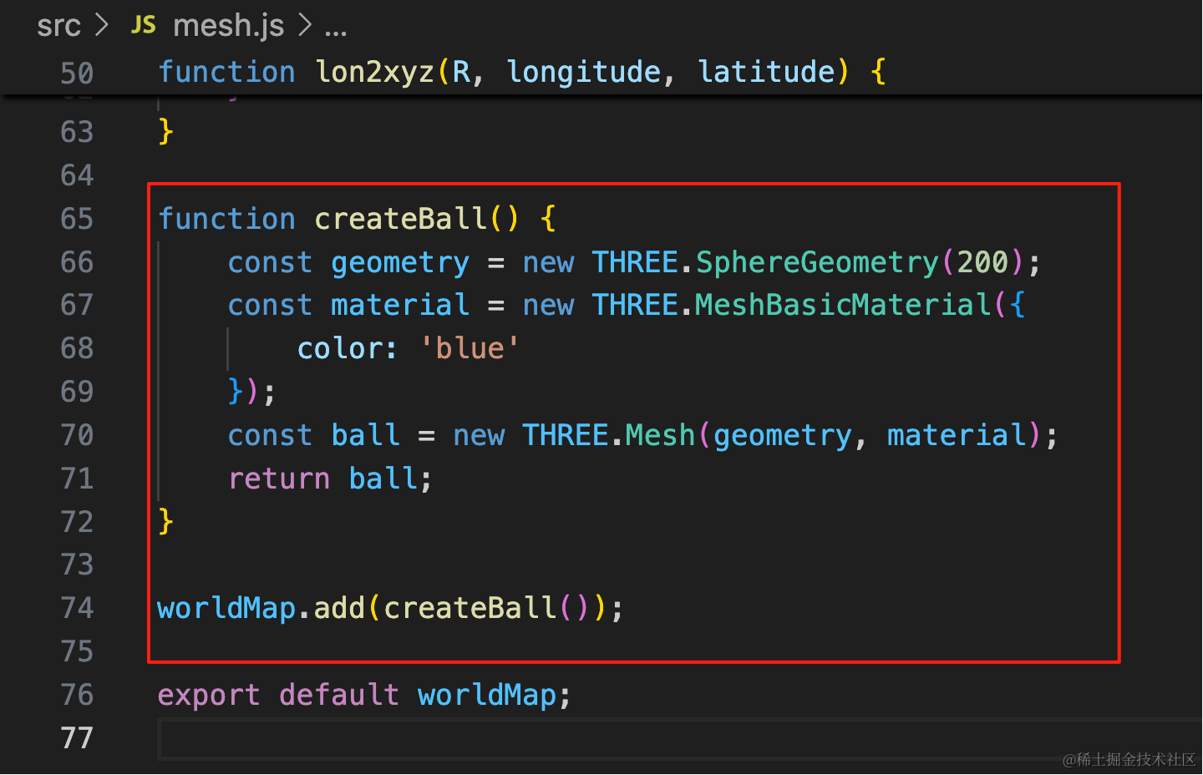Image resolution: width=1203 pixels, height=775 pixels.
Task: Click 'geometry' variable on line 66
Action: (x=400, y=262)
